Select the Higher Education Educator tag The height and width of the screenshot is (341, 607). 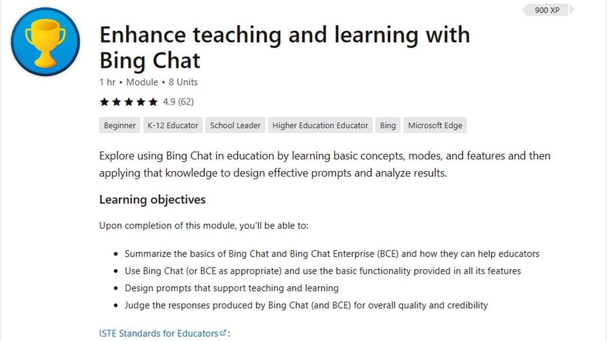coord(321,126)
